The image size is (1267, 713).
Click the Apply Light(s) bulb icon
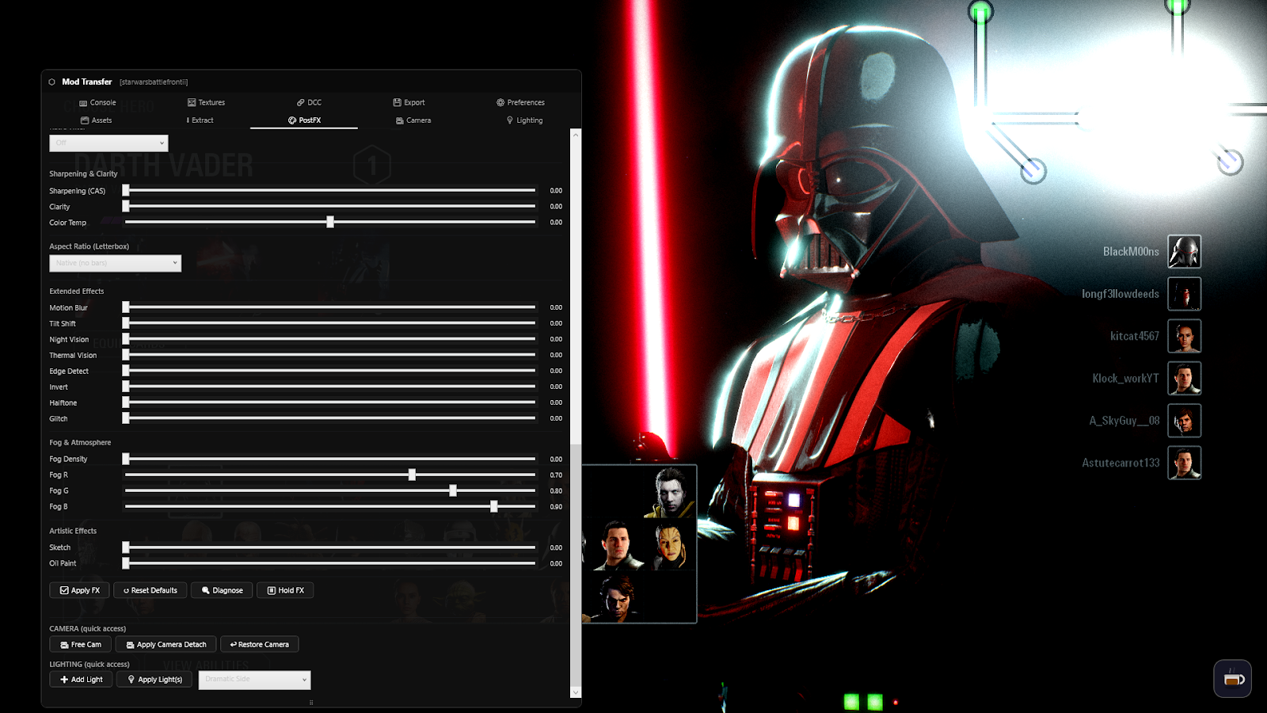pyautogui.click(x=131, y=679)
